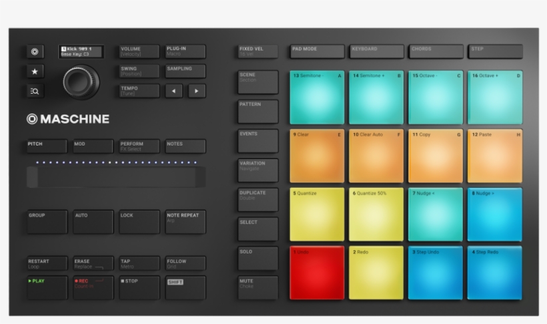Screen dimensions: 547x324
Task: Hit pad 12 Paste
Action: pyautogui.click(x=495, y=156)
